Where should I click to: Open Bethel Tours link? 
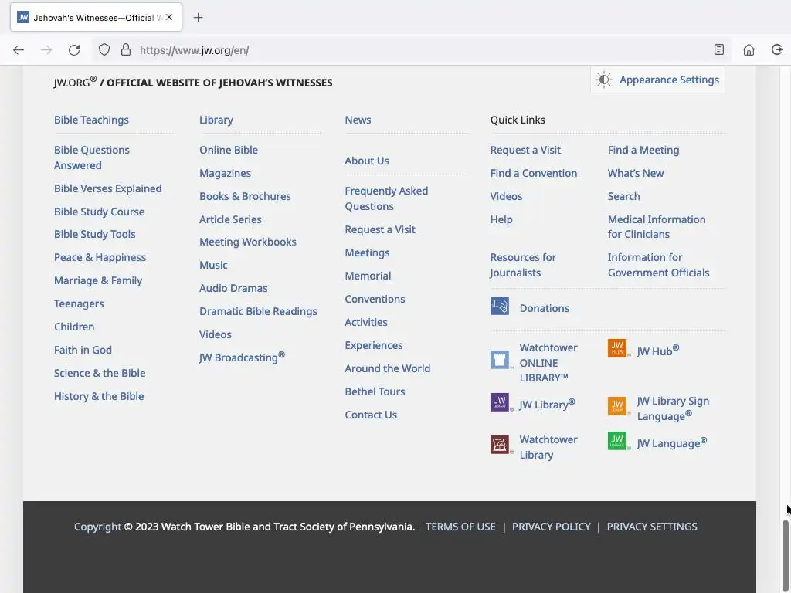(x=375, y=391)
